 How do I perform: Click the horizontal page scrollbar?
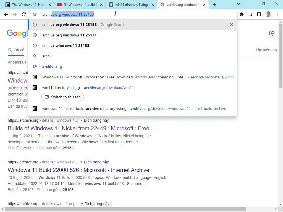point(125,209)
